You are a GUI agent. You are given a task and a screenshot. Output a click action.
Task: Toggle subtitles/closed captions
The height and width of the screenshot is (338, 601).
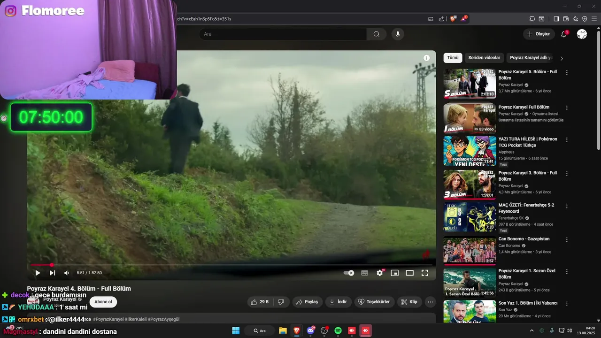(x=364, y=273)
